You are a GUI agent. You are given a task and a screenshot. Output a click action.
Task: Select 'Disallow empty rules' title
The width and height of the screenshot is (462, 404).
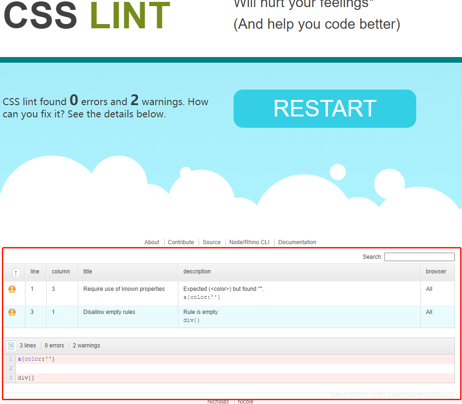(109, 312)
